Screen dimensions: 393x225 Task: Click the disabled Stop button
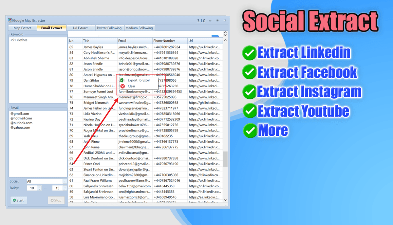click(x=56, y=200)
